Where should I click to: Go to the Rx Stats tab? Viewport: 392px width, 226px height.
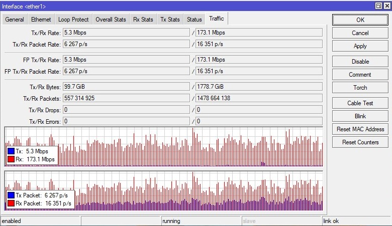click(x=143, y=20)
